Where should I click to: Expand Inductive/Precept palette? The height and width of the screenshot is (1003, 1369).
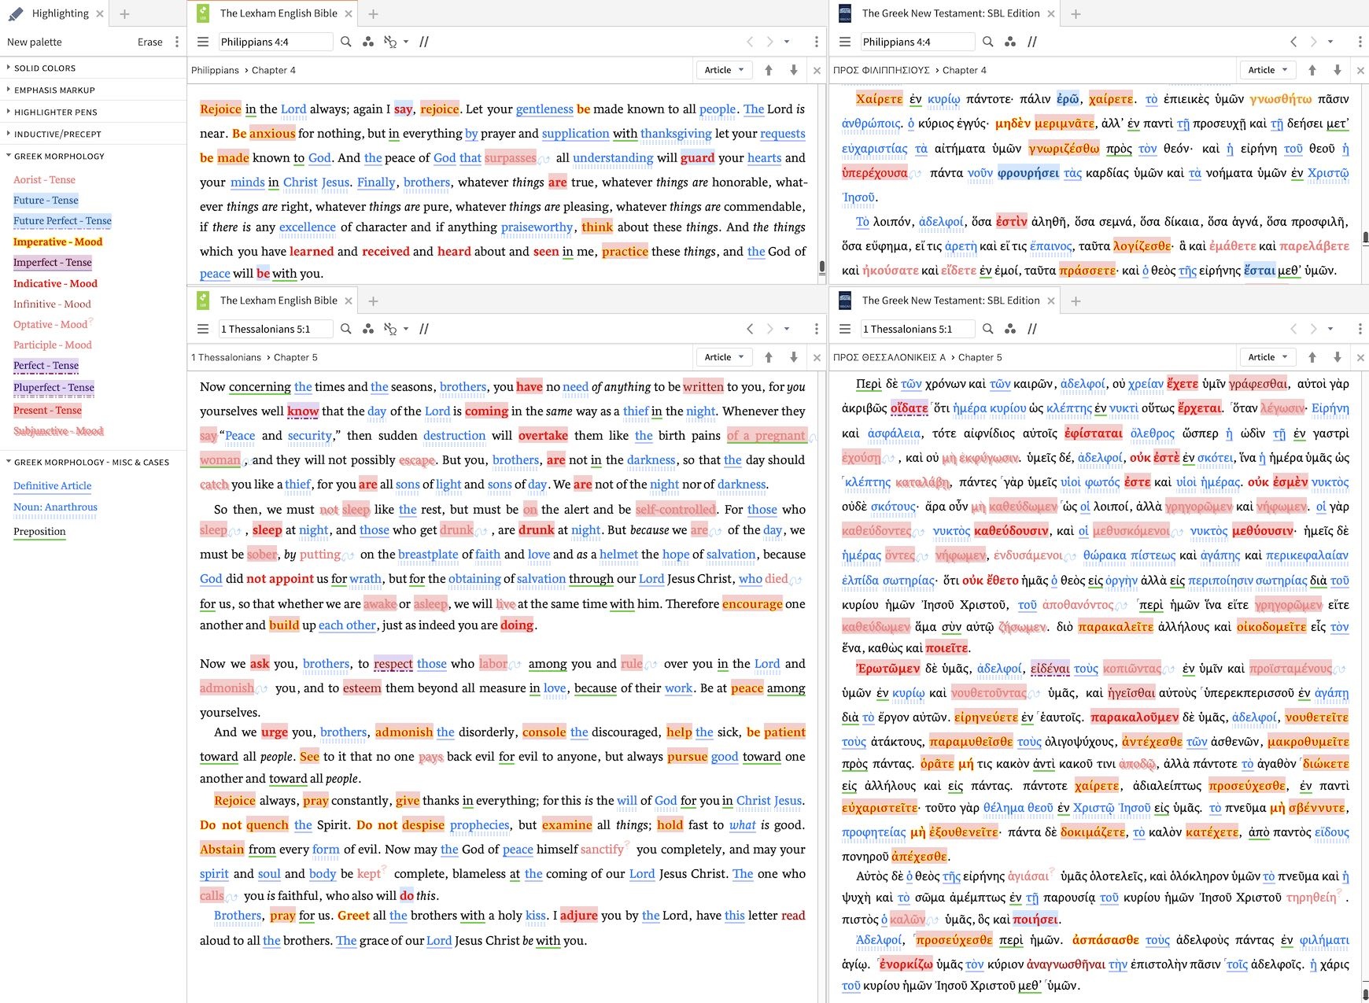tap(57, 134)
